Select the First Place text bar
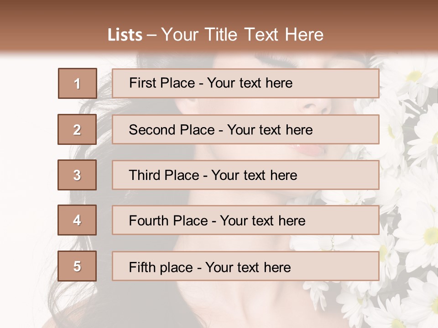Image resolution: width=438 pixels, height=328 pixels. (245, 83)
